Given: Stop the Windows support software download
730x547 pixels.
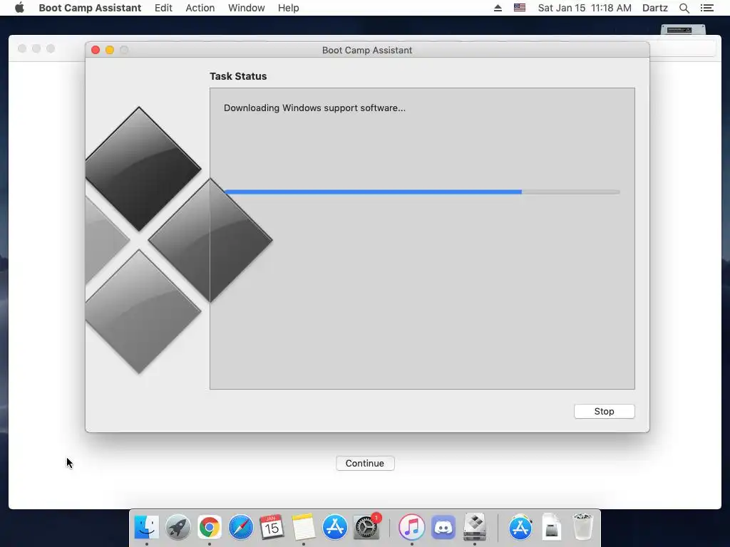Looking at the screenshot, I should point(605,411).
